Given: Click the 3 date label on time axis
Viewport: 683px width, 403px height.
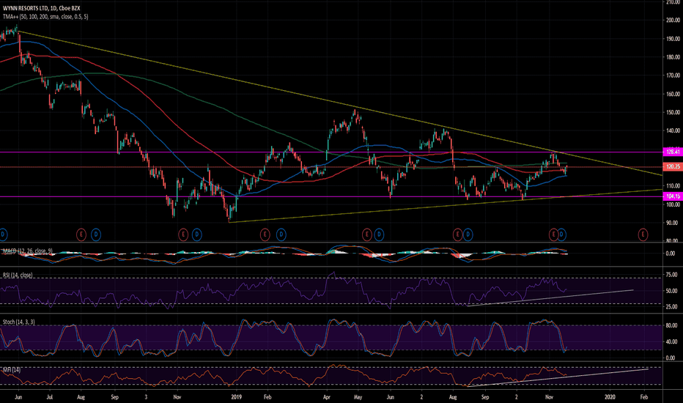Looking at the screenshot, I should (x=146, y=397).
